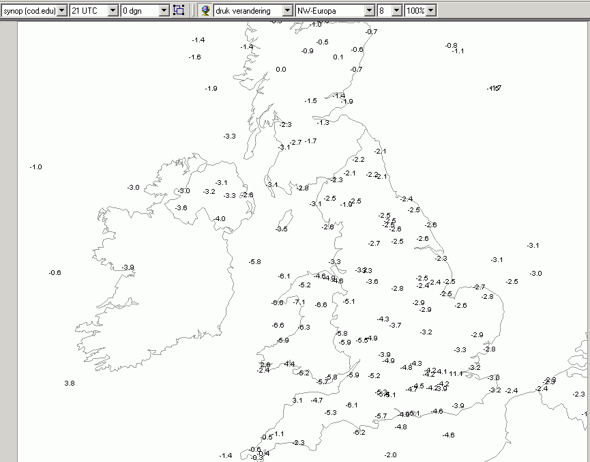Click the -3.5 value on Isle of Man

point(282,229)
